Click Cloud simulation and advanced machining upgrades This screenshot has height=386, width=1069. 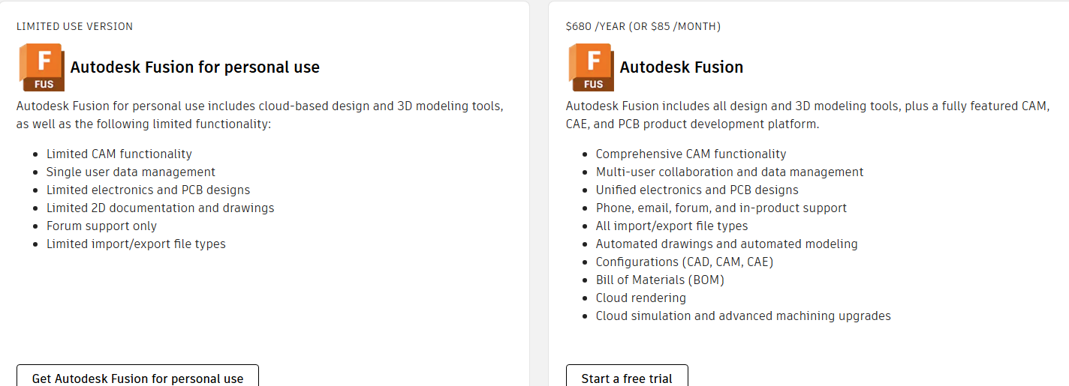pyautogui.click(x=743, y=316)
